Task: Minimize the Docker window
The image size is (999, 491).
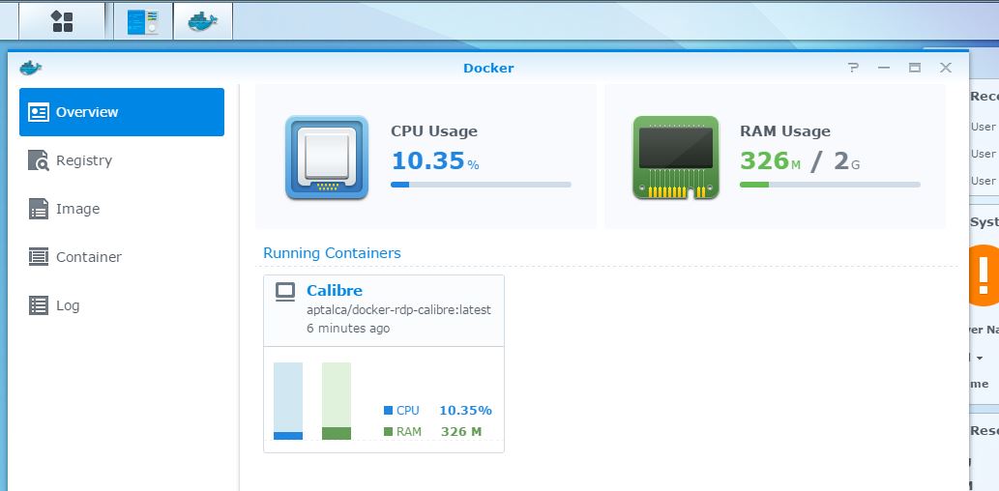Action: (x=884, y=68)
